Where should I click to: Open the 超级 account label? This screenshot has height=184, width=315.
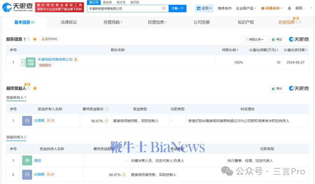(300, 8)
